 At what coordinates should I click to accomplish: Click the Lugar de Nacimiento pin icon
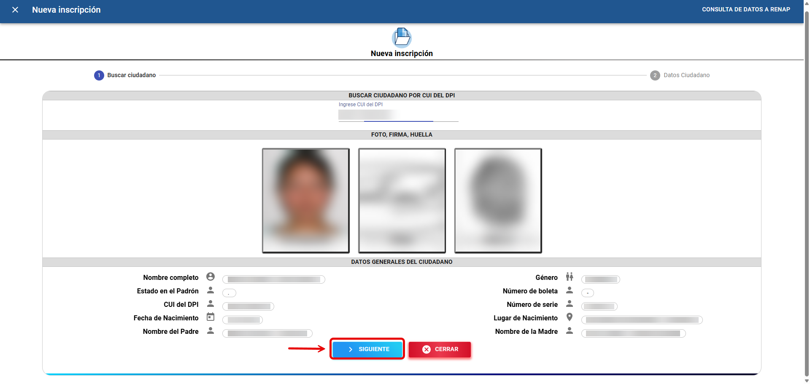570,317
